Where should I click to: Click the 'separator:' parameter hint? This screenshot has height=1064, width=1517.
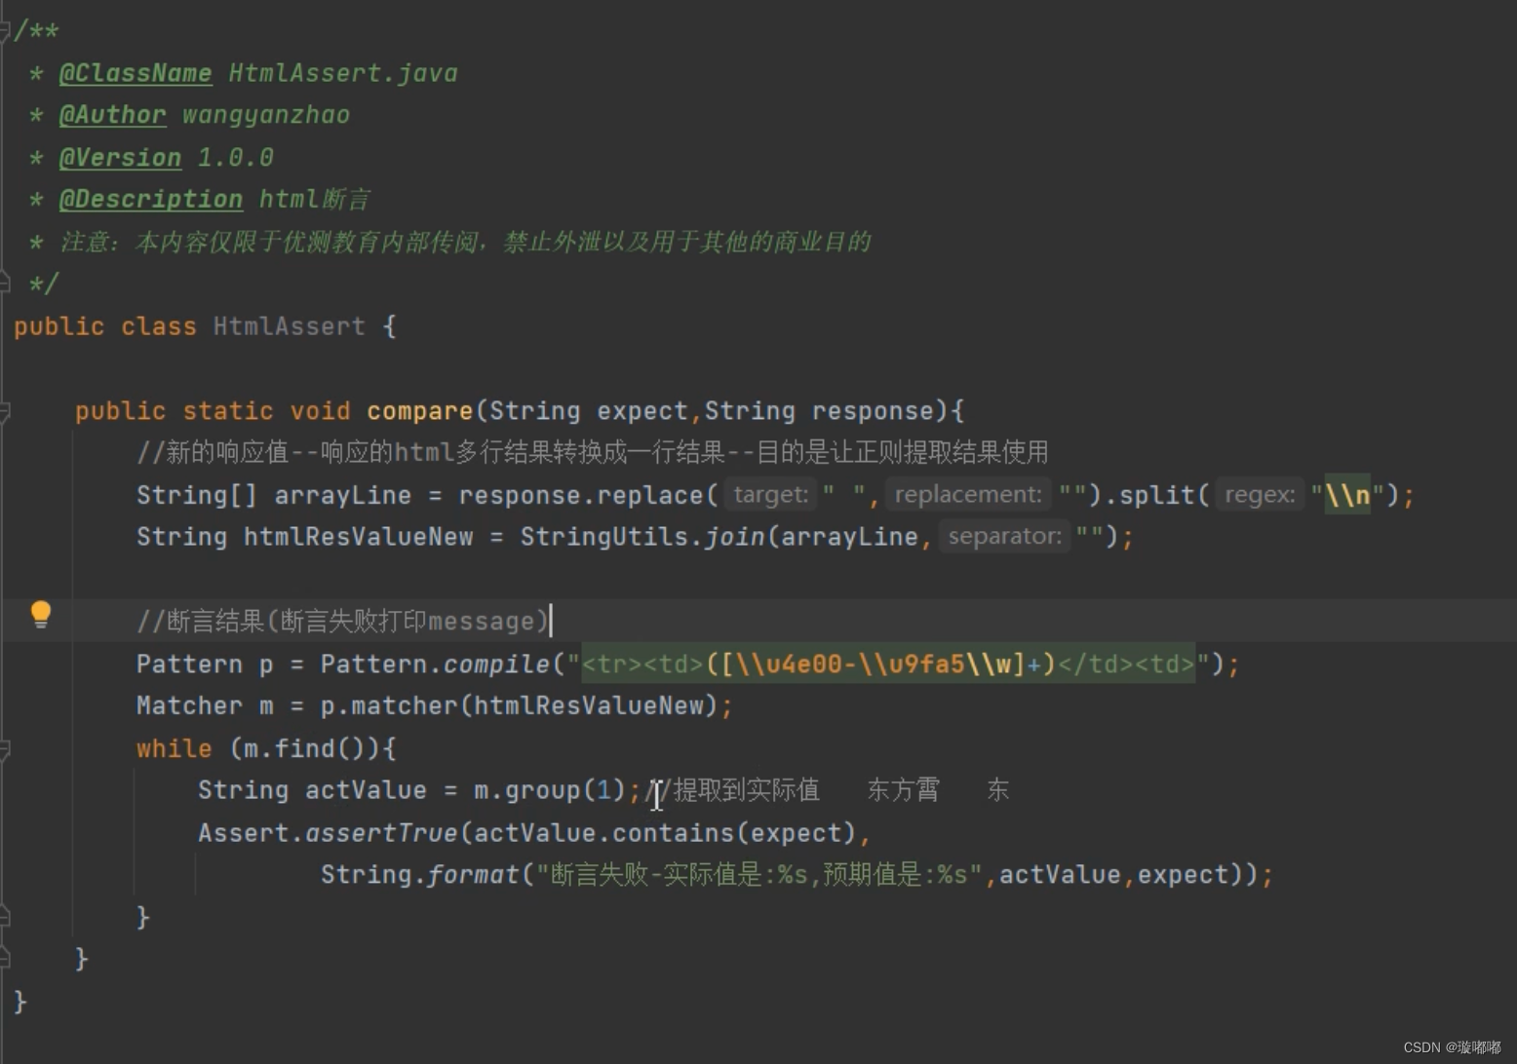1004,537
